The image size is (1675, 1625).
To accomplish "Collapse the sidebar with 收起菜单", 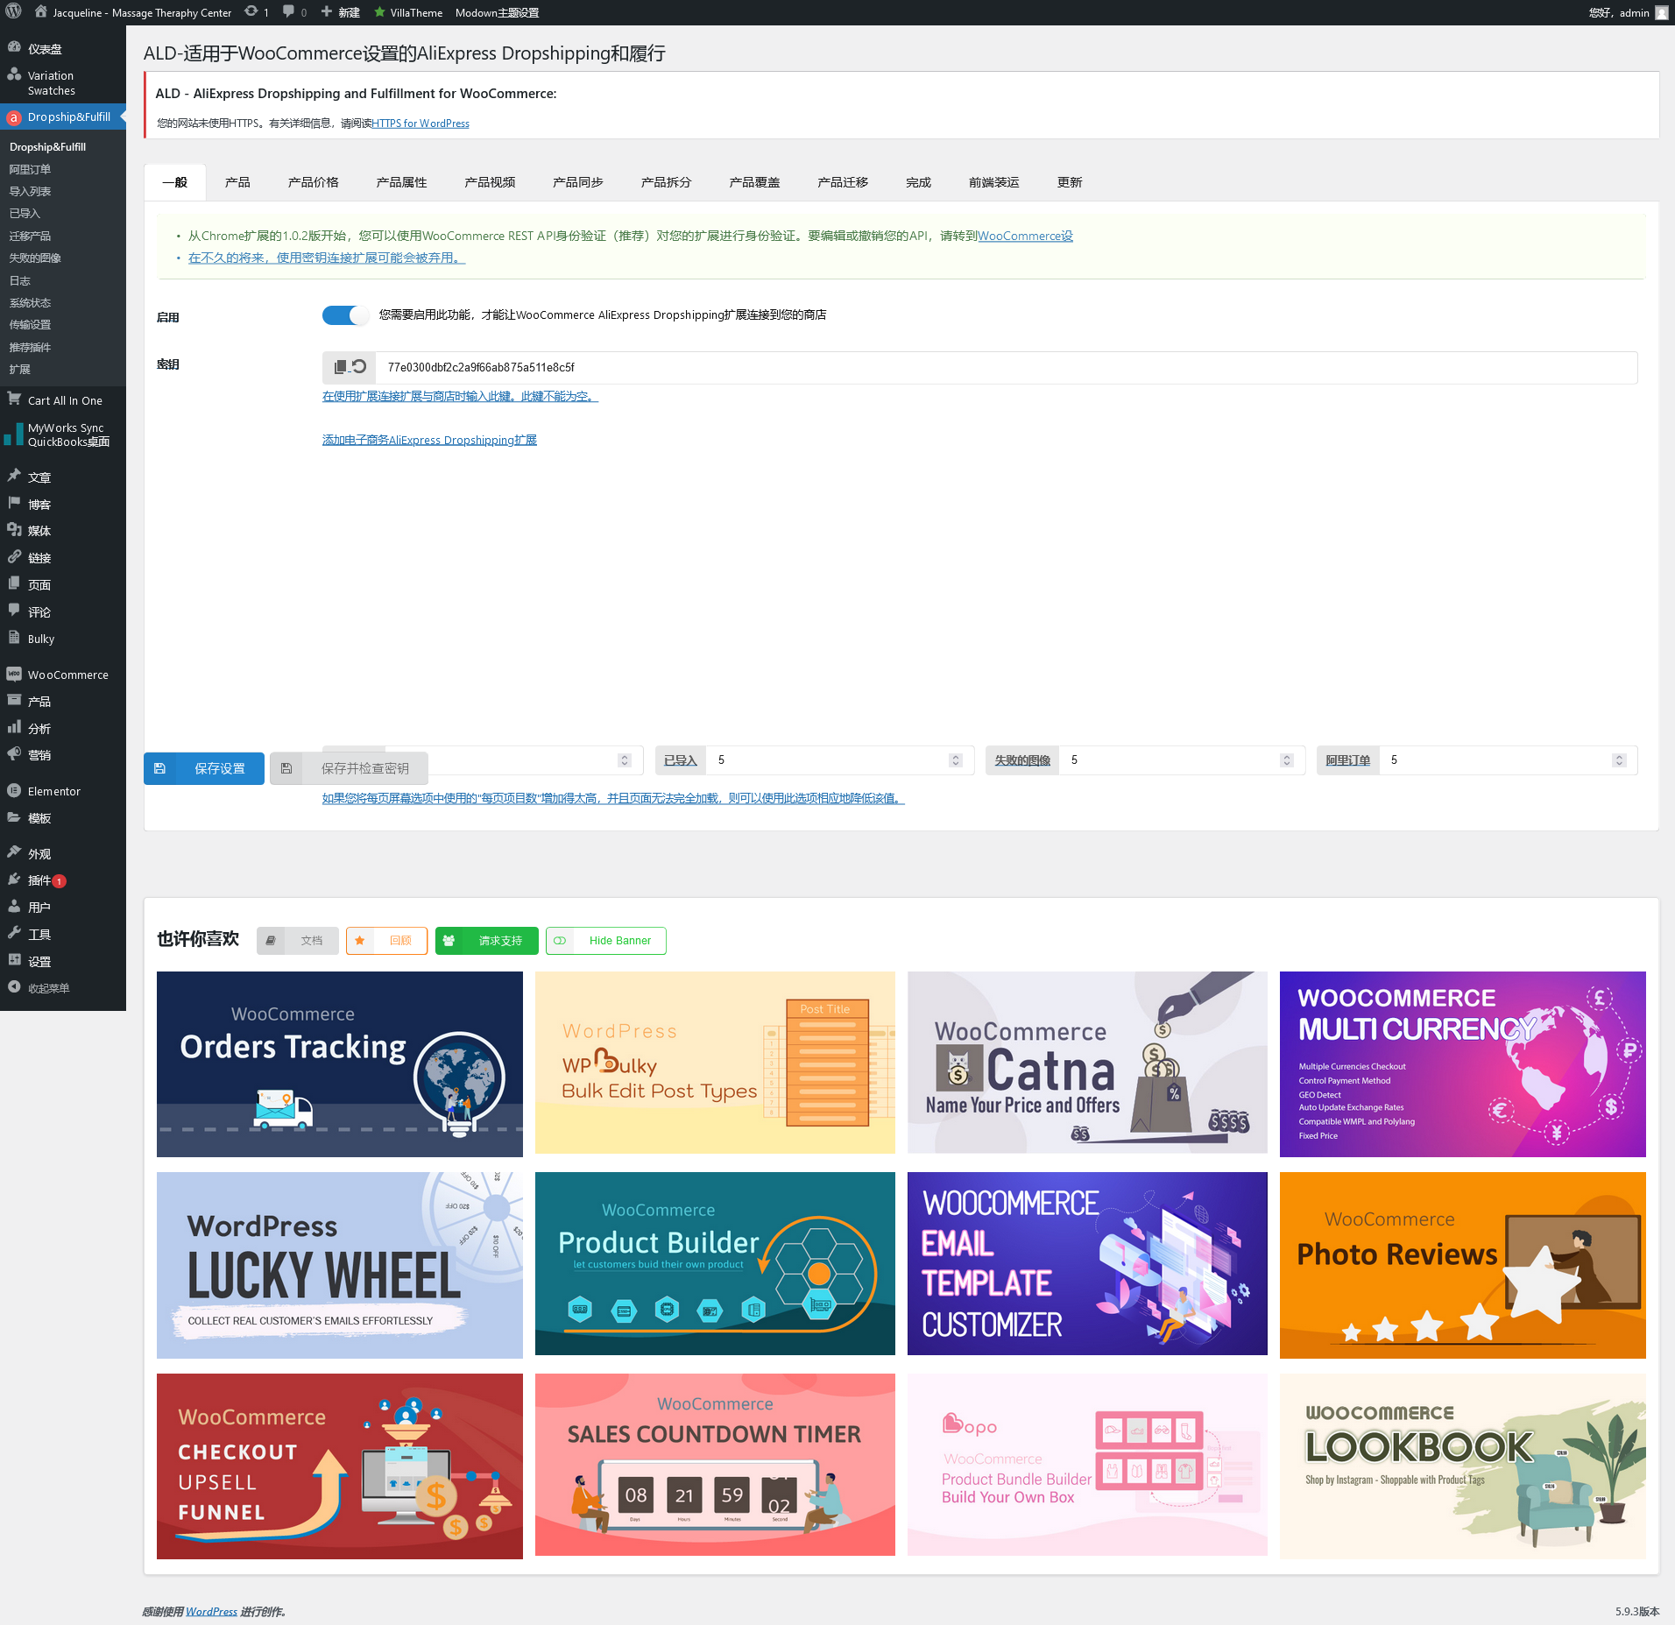I will coord(63,988).
